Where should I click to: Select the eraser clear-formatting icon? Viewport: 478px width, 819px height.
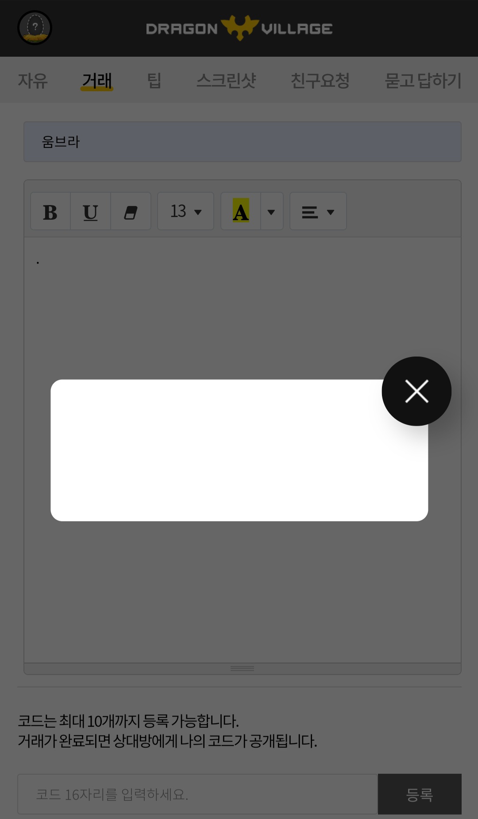coord(131,211)
